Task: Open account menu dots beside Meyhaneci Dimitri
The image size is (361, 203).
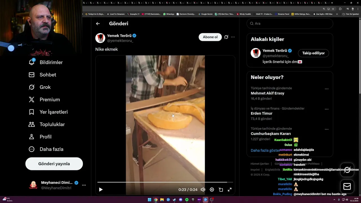Action: click(84, 185)
